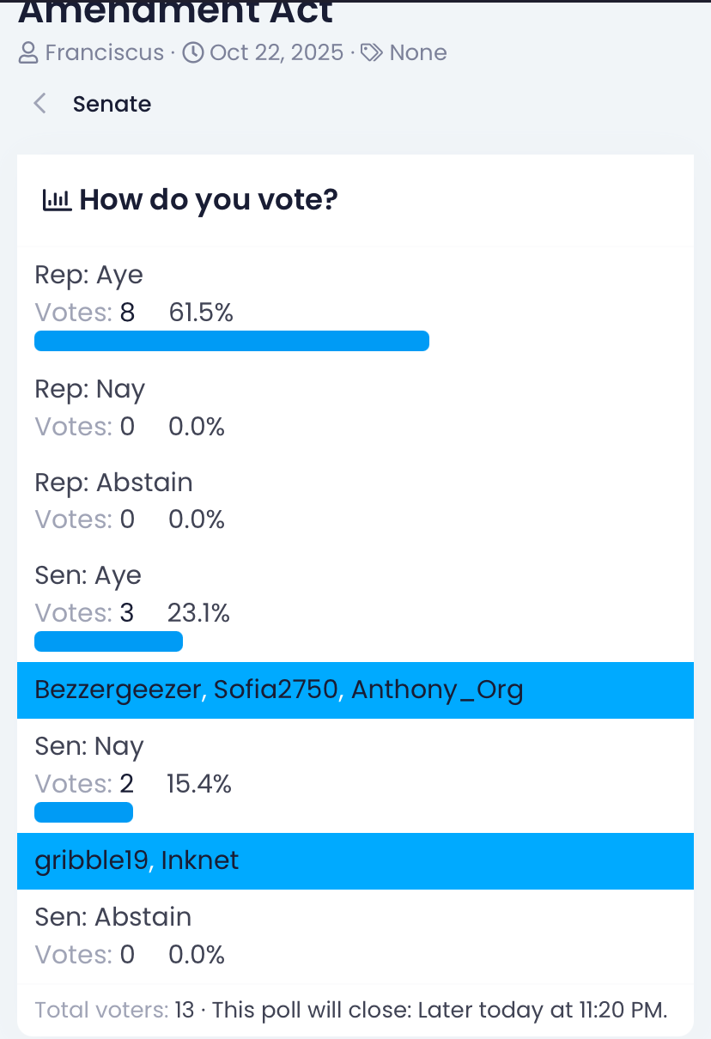Open Sofia2750's voter profile
Viewport: 711px width, 1039px height.
click(276, 690)
